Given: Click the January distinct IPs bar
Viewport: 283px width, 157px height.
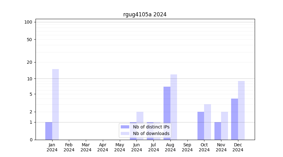Looking at the screenshot, I should (x=49, y=131).
